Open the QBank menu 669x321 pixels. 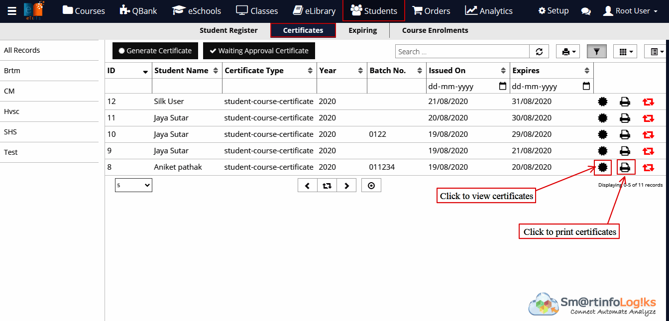tap(138, 11)
